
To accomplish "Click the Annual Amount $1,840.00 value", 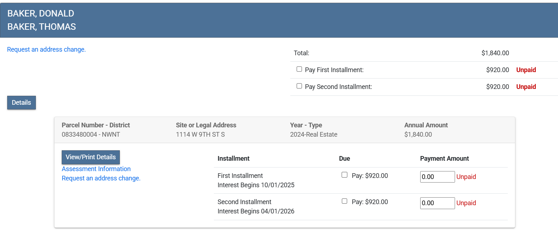I will 418,135.
